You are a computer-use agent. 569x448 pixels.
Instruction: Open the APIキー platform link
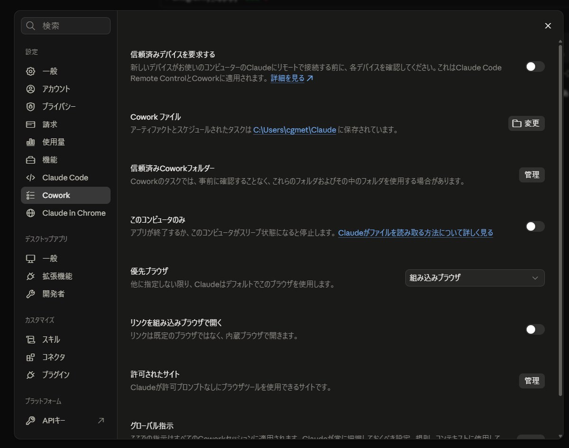pos(65,421)
